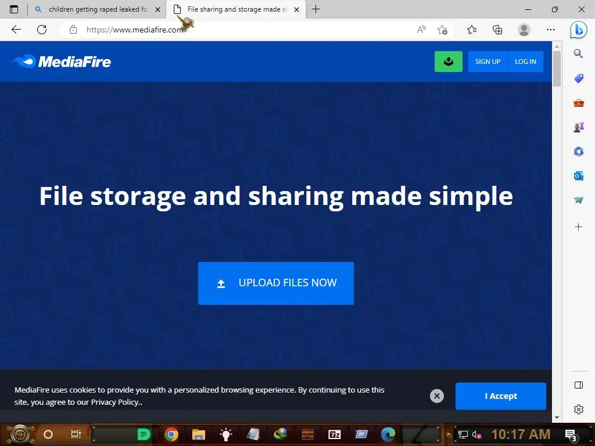The height and width of the screenshot is (446, 595).
Task: Open Edge sidebar Drop paper-plane icon
Action: click(578, 200)
